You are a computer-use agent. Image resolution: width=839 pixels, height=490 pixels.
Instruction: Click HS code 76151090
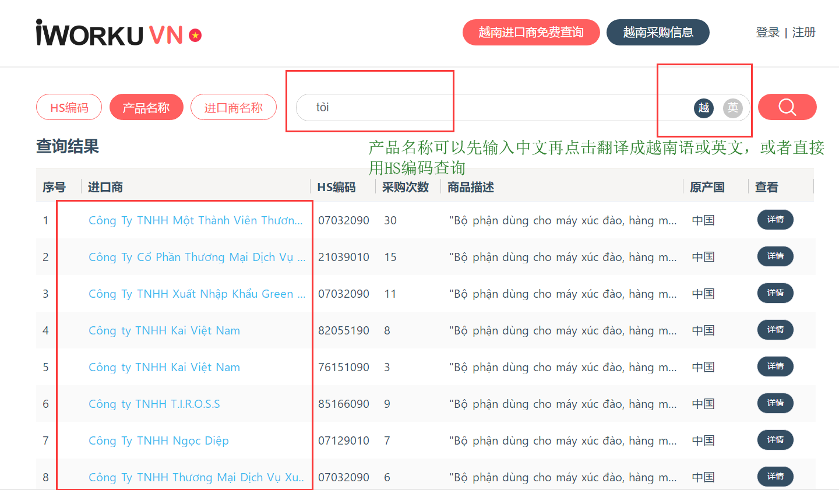[344, 367]
